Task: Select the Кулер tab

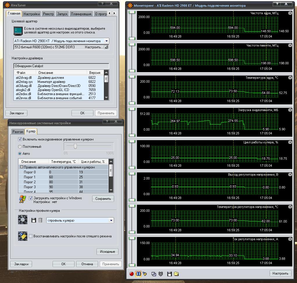Action: 31,131
